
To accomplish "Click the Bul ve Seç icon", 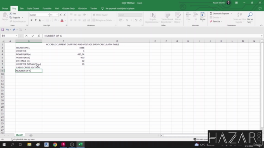I will [250, 15].
